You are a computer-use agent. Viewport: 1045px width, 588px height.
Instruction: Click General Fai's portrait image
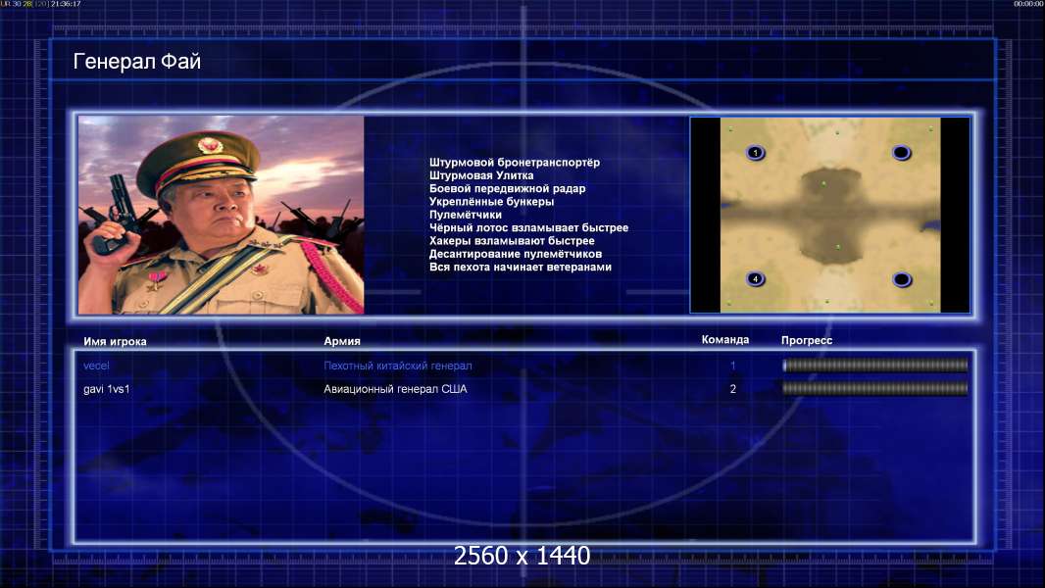[222, 215]
